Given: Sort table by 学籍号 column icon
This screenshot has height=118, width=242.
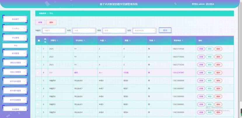Looking at the screenshot, I should tap(58, 40).
